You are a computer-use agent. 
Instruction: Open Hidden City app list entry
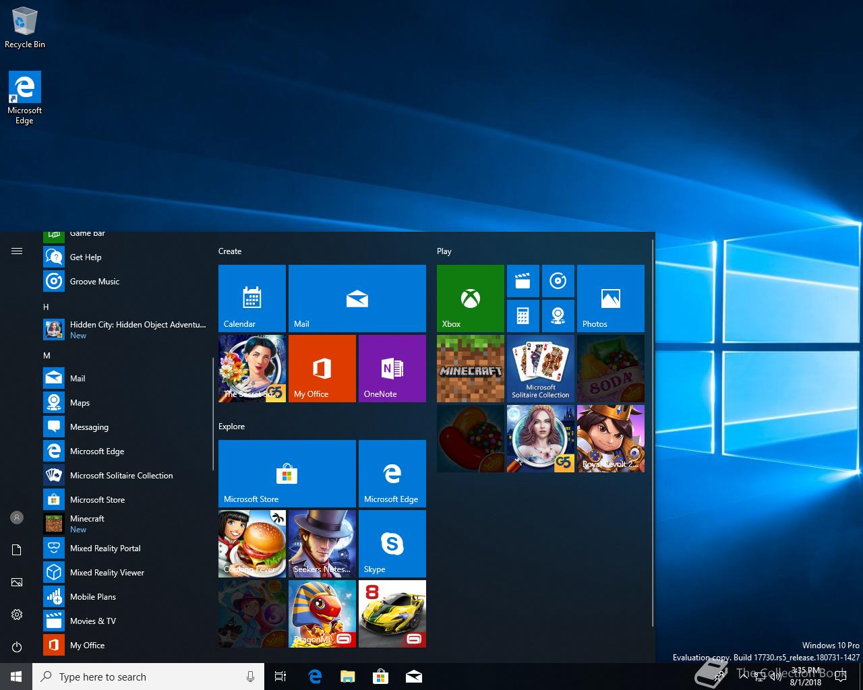click(x=125, y=330)
